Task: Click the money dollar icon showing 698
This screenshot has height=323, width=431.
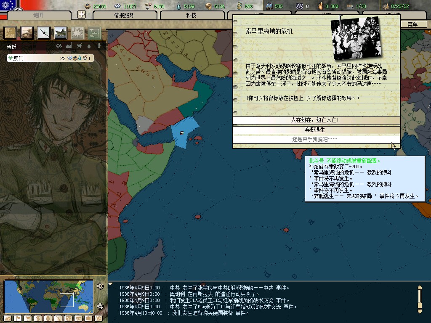Action: 239,6
